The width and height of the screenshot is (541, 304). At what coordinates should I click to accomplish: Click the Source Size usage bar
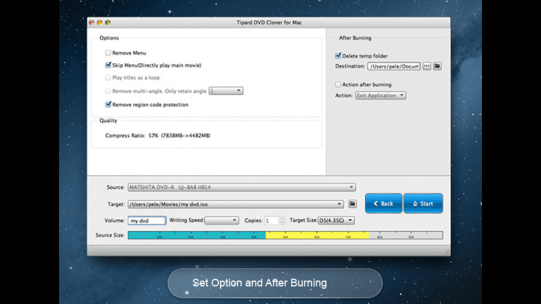[285, 235]
